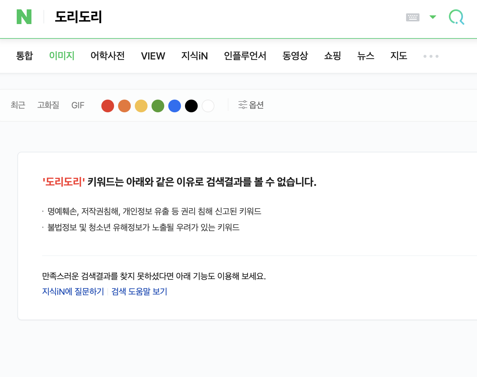Viewport: 477px width, 377px height.
Task: Expand more tabs with three dots
Action: tap(431, 56)
